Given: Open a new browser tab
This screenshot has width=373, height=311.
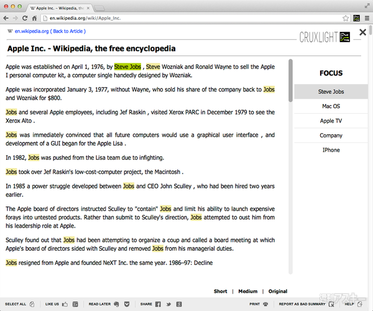Looking at the screenshot, I should (99, 9).
